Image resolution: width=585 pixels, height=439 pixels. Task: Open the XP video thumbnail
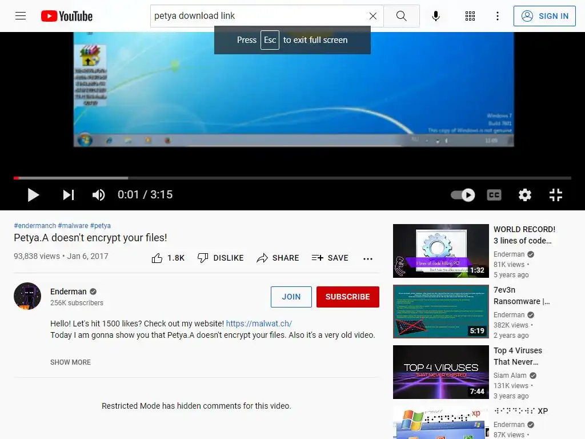point(441,422)
